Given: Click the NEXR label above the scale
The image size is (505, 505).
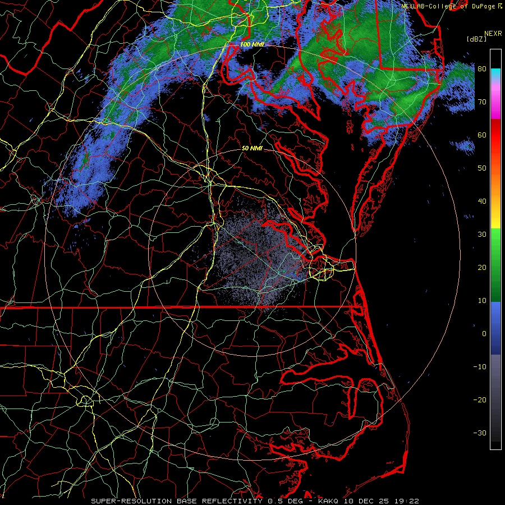Looking at the screenshot, I should coord(493,34).
